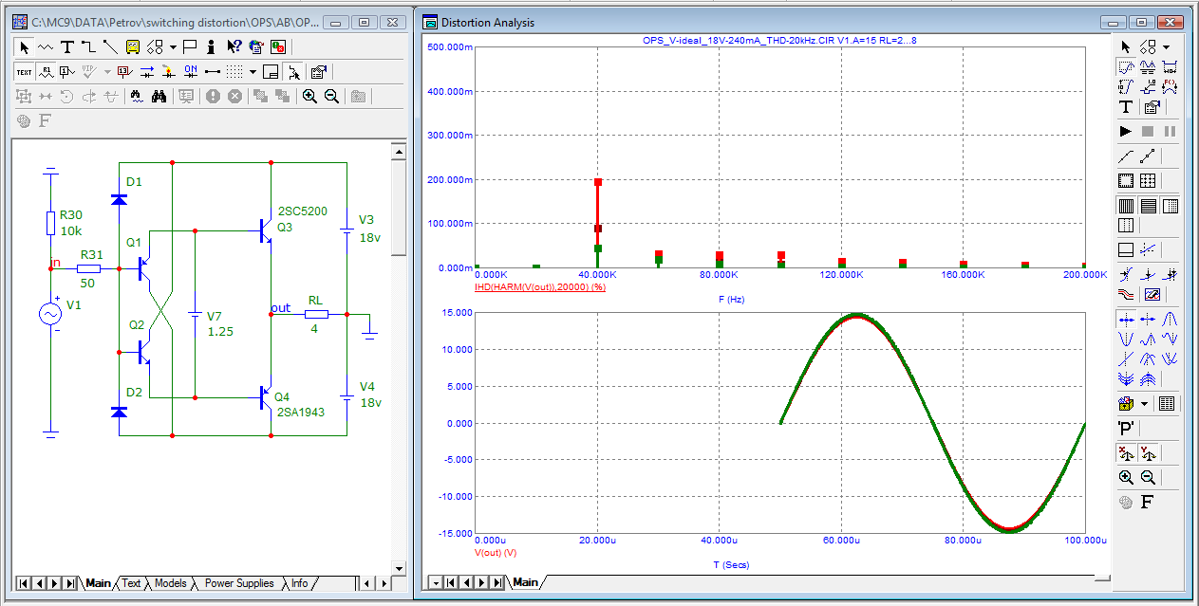Open dropdown next to yellow toolbox icon
Image resolution: width=1199 pixels, height=606 pixels.
[1145, 404]
